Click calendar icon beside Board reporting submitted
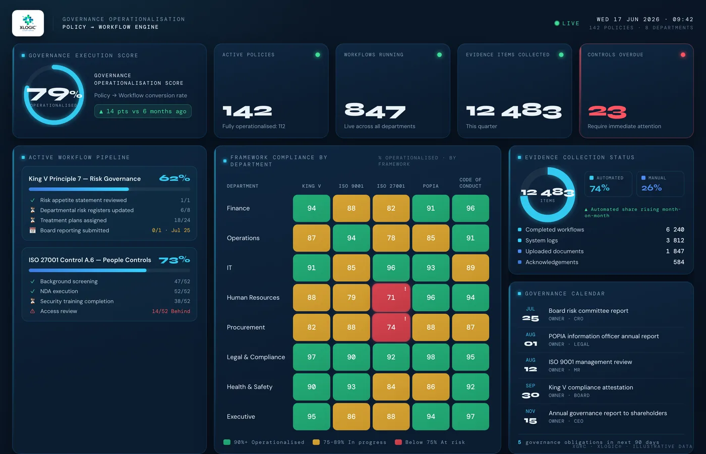 (x=33, y=231)
